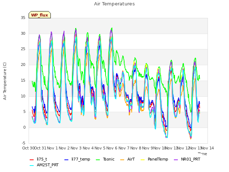Click the Nov 3 x-axis tick label
Screen dimensions: 229x172
pos(76,148)
